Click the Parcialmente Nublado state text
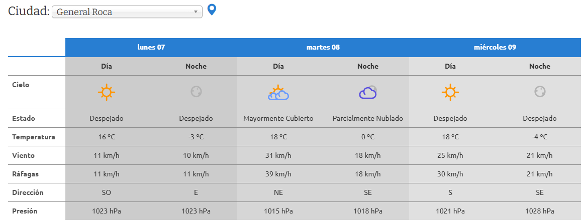The height and width of the screenshot is (221, 582). coord(368,119)
